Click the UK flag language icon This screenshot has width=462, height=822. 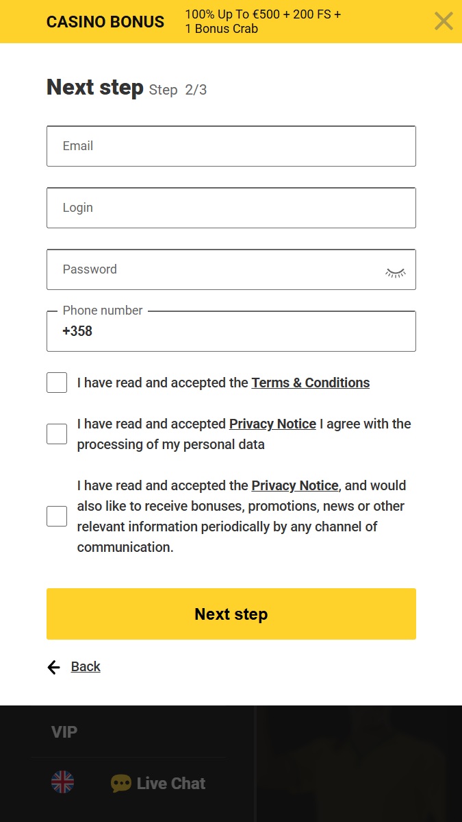pos(62,782)
